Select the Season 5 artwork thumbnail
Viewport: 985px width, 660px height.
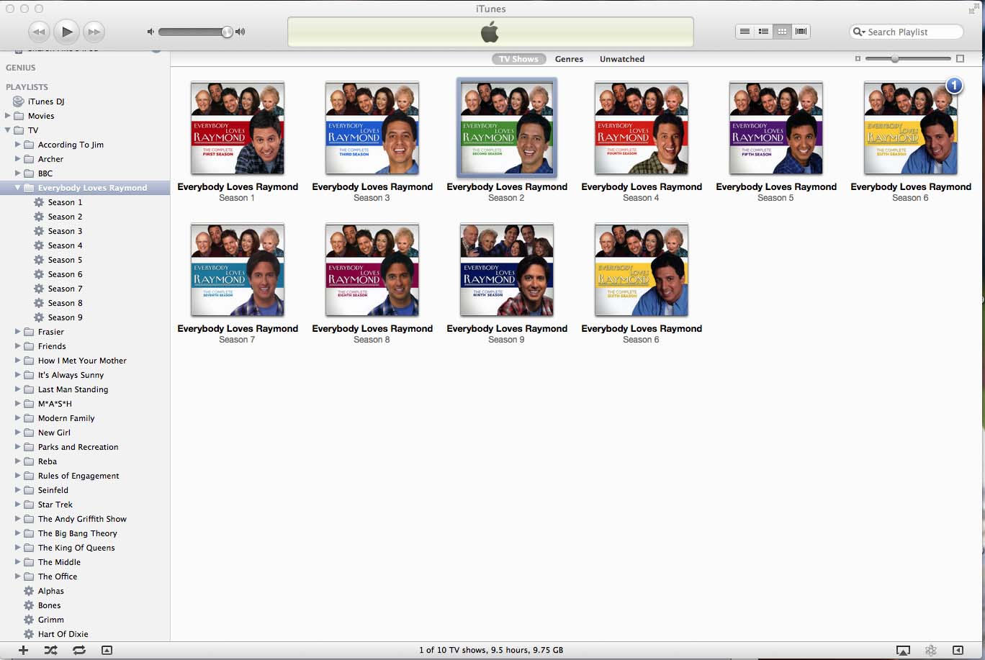[x=776, y=127]
